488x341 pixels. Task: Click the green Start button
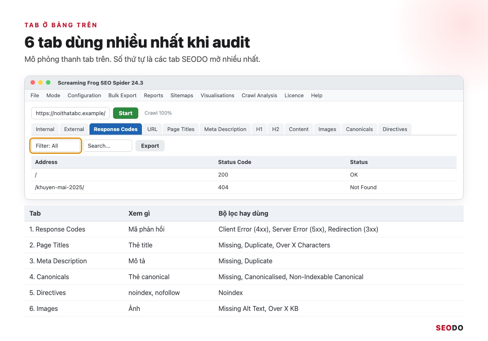coord(126,113)
